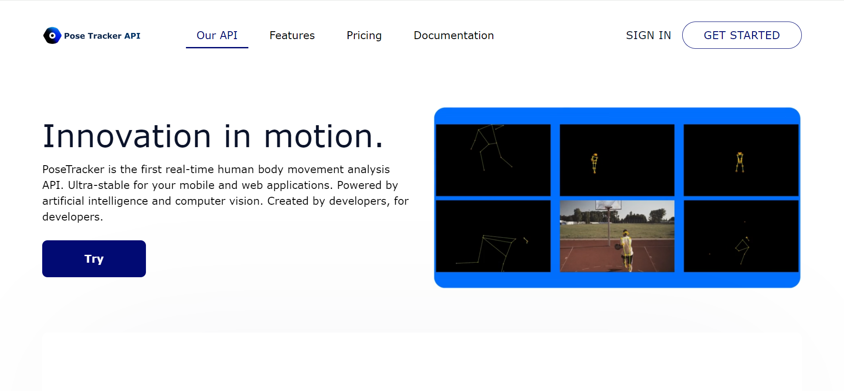Viewport: 844px width, 391px height.
Task: Click the paragraph starting 'PoseTracker is the first'
Action: coord(226,193)
